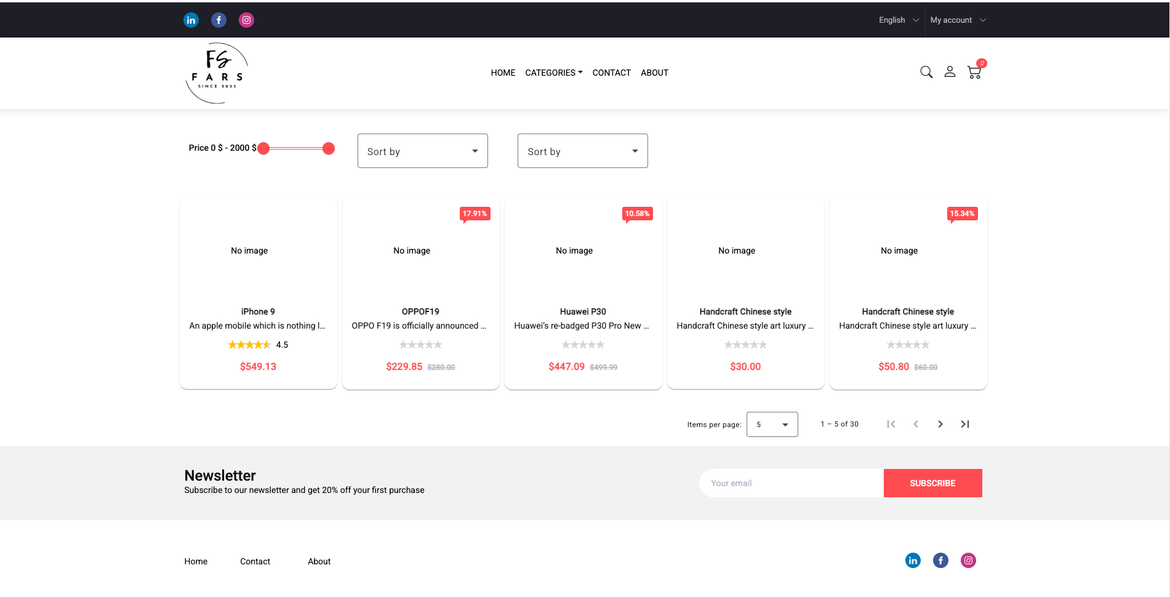Jump to last page of products

[964, 424]
